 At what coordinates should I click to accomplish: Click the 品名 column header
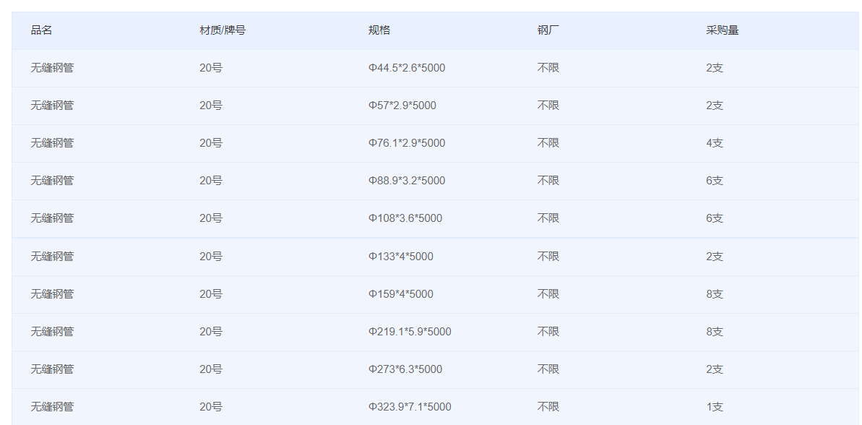[41, 30]
